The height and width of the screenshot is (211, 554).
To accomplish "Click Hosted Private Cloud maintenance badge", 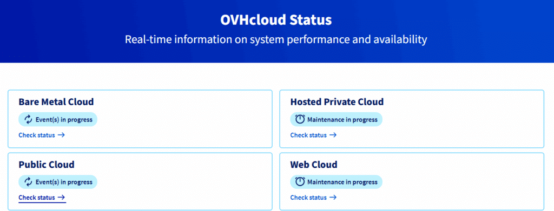I will [x=337, y=119].
